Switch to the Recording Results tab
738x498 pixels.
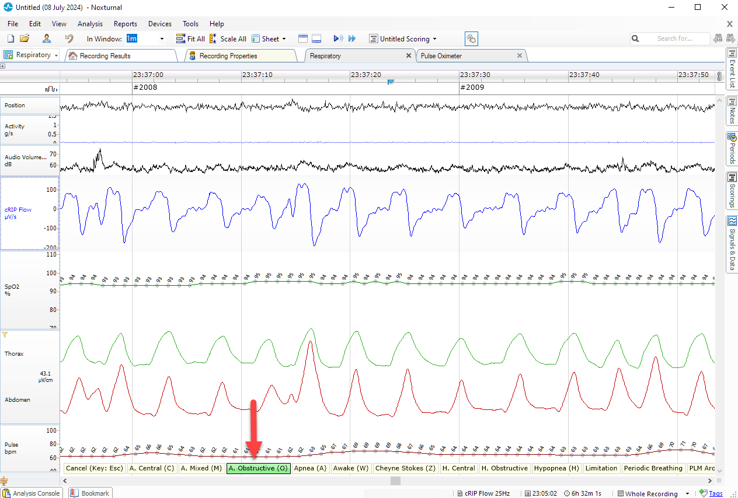point(121,56)
